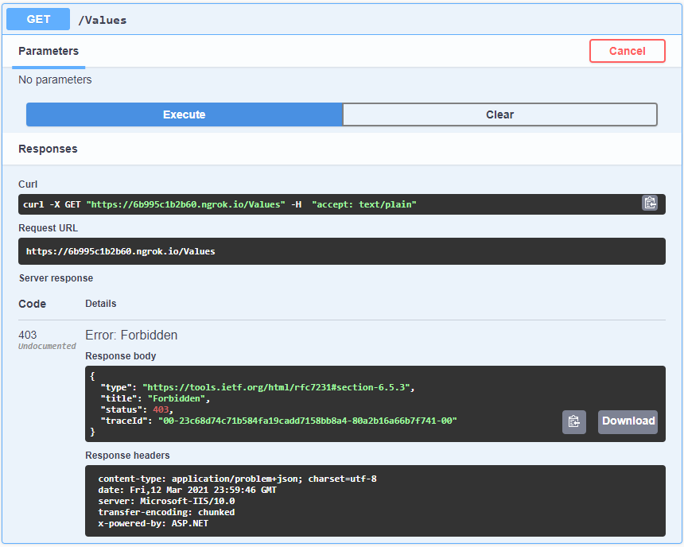Click the "title": "Forbidden" line

click(x=155, y=398)
